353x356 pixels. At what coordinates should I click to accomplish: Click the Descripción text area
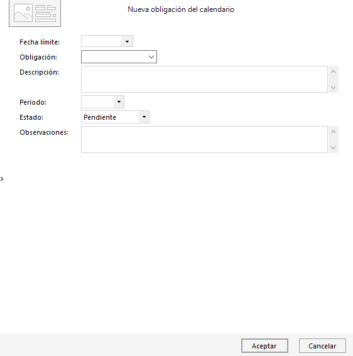pyautogui.click(x=204, y=79)
